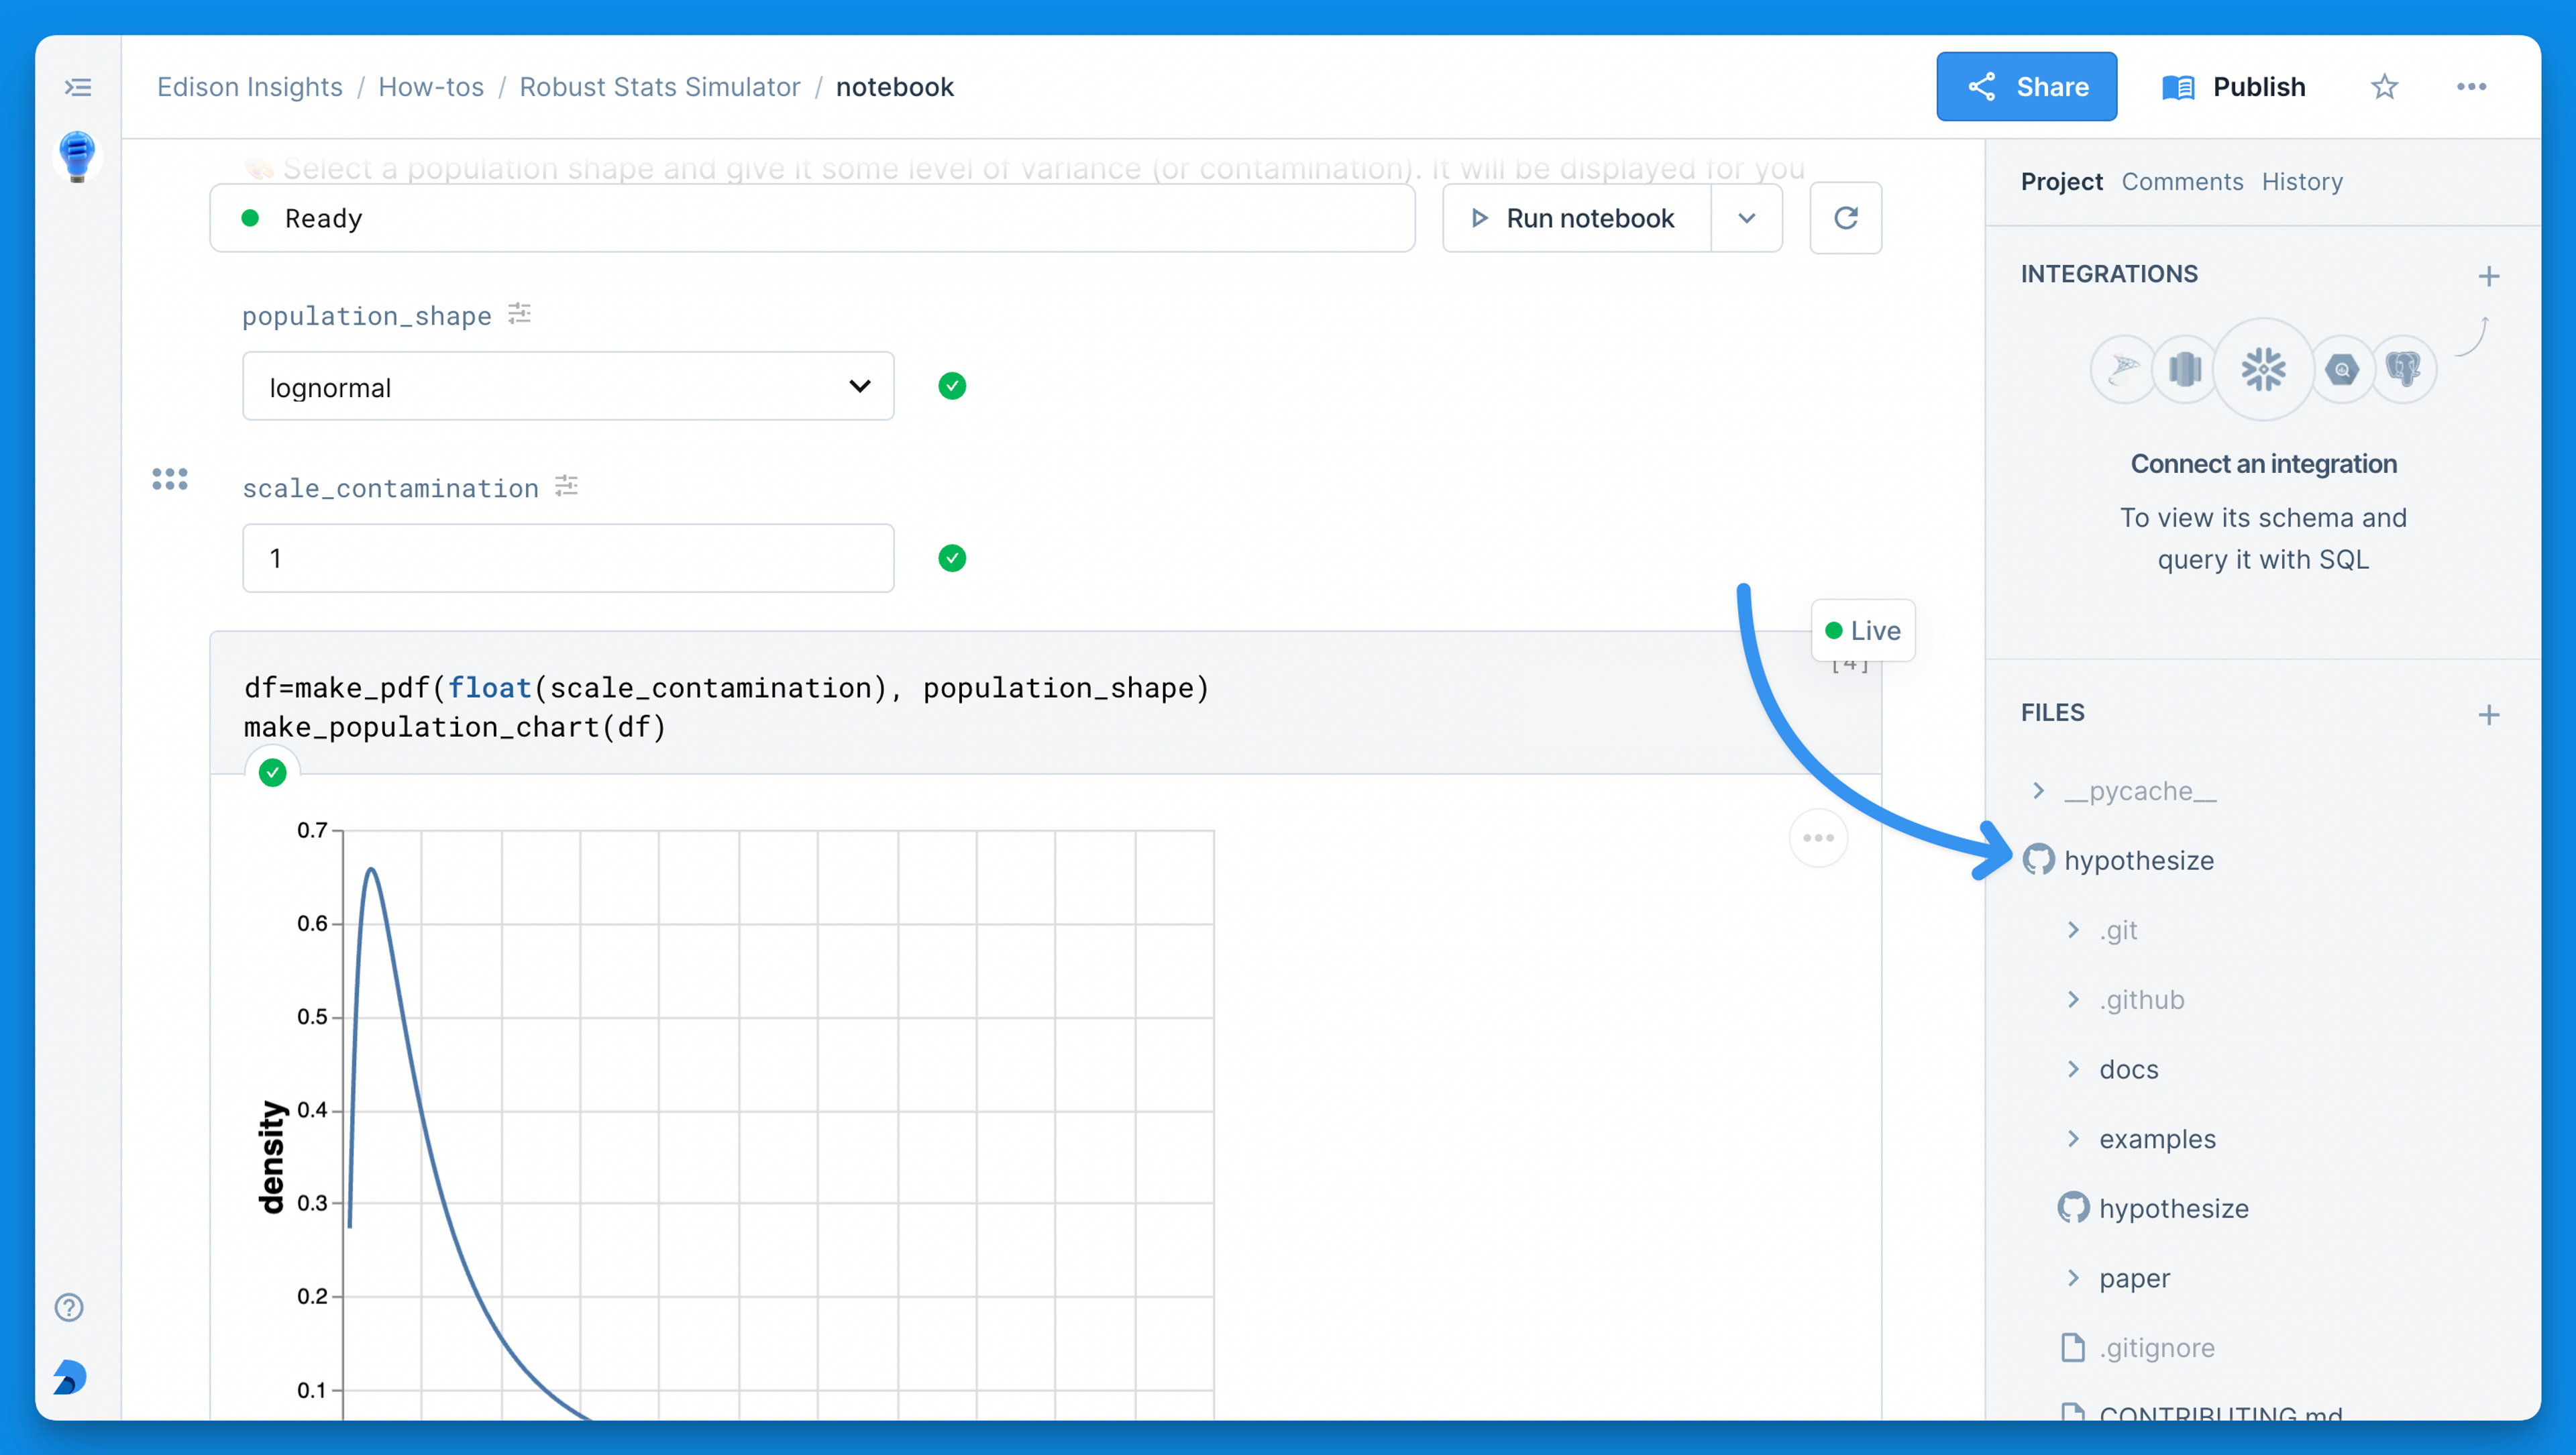Click the code cell success check icon
The height and width of the screenshot is (1455, 2576).
point(272,772)
